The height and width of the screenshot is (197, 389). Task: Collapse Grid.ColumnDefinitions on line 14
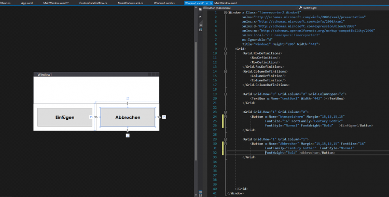coord(225,71)
